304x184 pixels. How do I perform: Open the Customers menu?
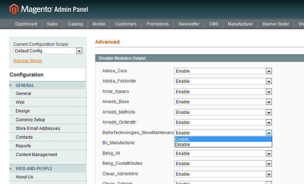[126, 24]
